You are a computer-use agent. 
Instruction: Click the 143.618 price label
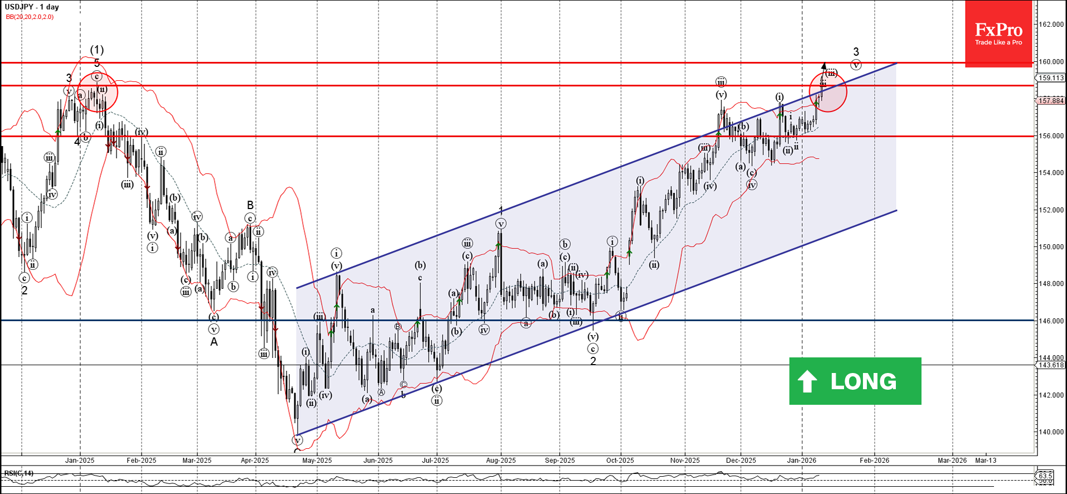pyautogui.click(x=1051, y=365)
